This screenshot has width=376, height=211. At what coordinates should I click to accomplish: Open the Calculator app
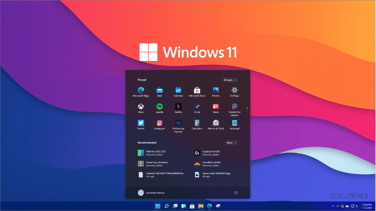tap(197, 125)
